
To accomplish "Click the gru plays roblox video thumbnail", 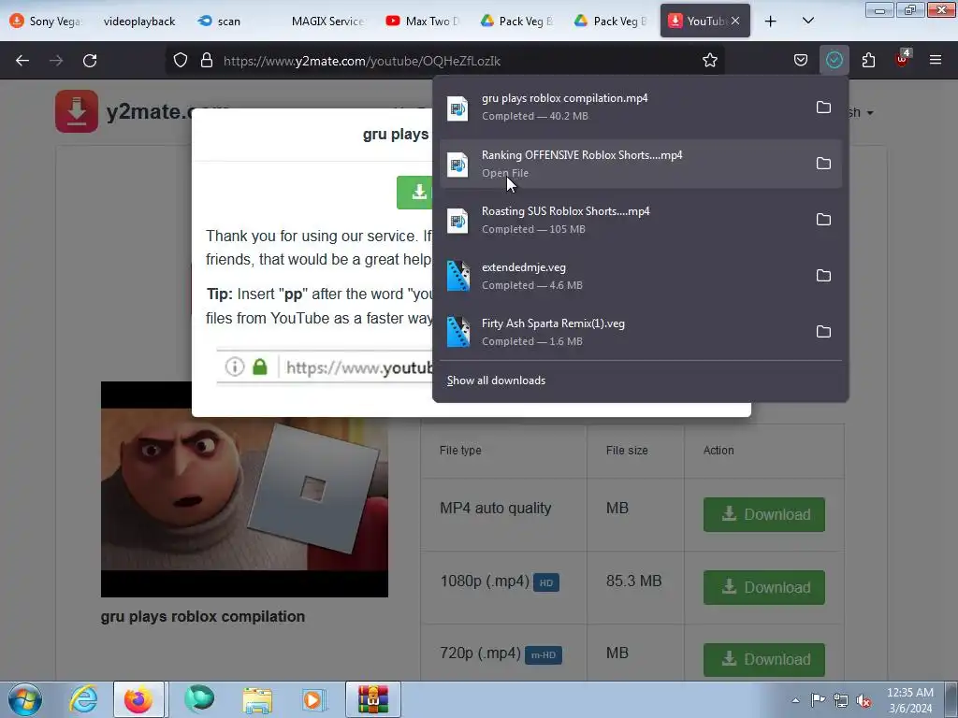I will point(244,489).
